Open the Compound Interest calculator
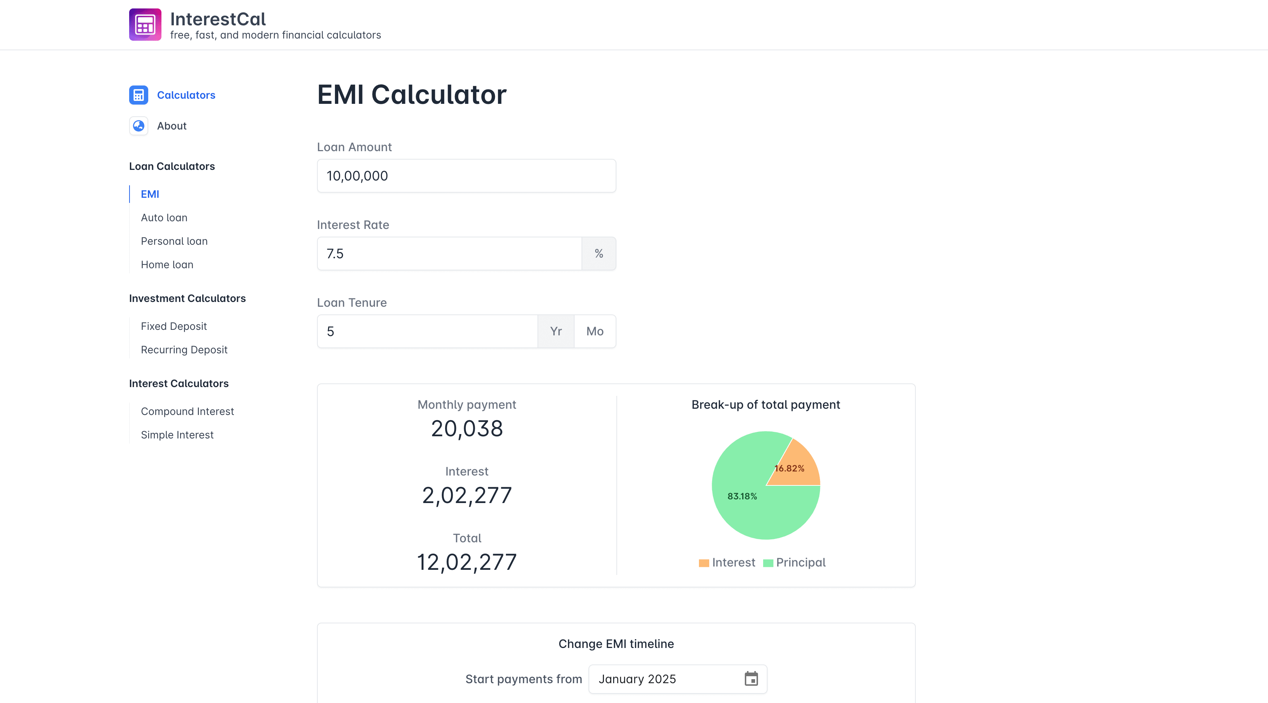The height and width of the screenshot is (703, 1268). [187, 412]
